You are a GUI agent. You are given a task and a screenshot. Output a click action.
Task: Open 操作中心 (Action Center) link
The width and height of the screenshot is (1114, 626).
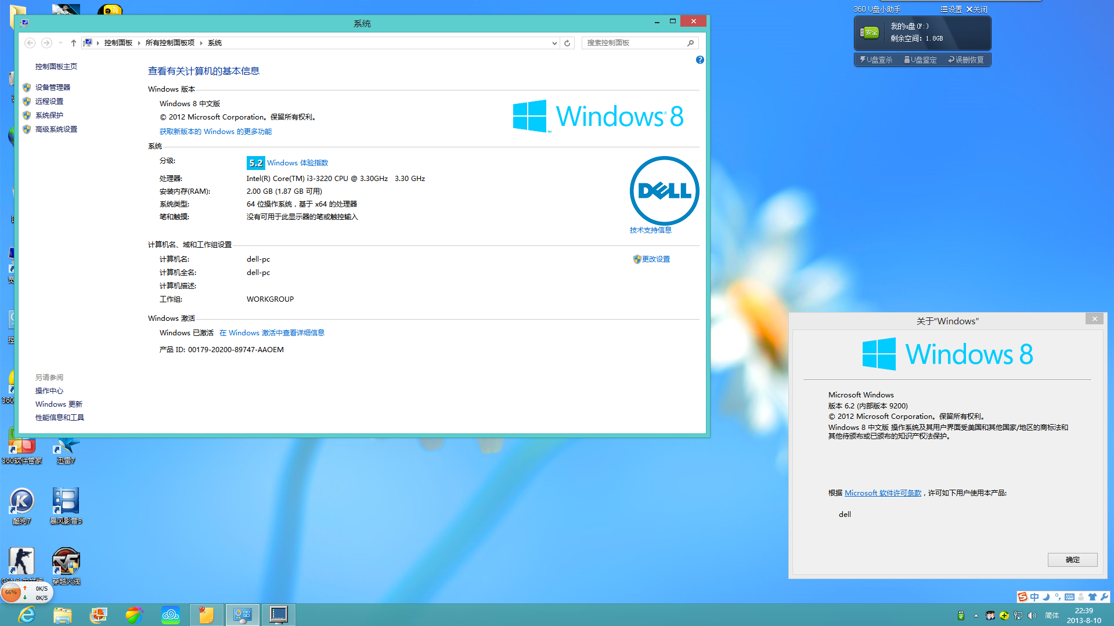(x=49, y=390)
